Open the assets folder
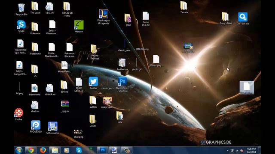 [93, 121]
